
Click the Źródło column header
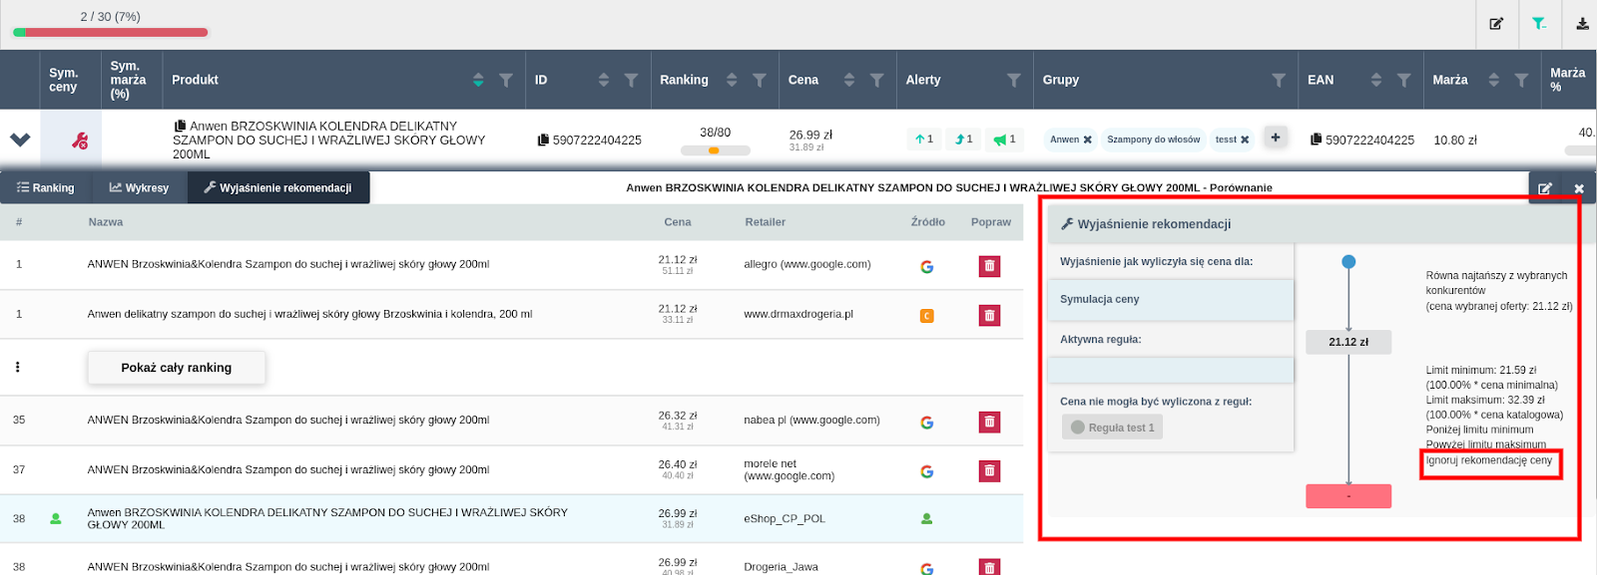928,222
